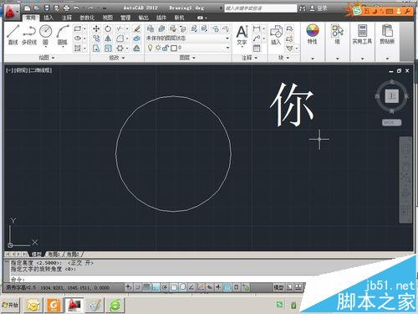
Task: Switch to the Insert (插入) ribbon tab
Action: (x=48, y=18)
